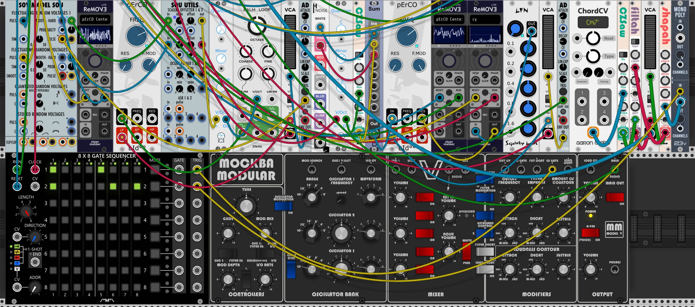This screenshot has height=307, width=695.
Task: Flip the white/pink noise selector switch
Action: [x=466, y=252]
